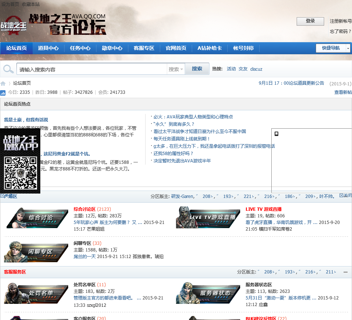Open 处罚名单区 forum title link
Viewport: 352px width, 320px height.
tap(84, 285)
